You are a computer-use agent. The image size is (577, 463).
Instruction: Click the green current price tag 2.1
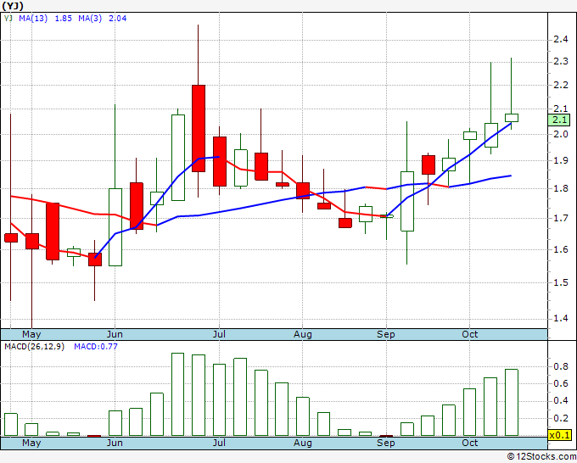pos(558,120)
